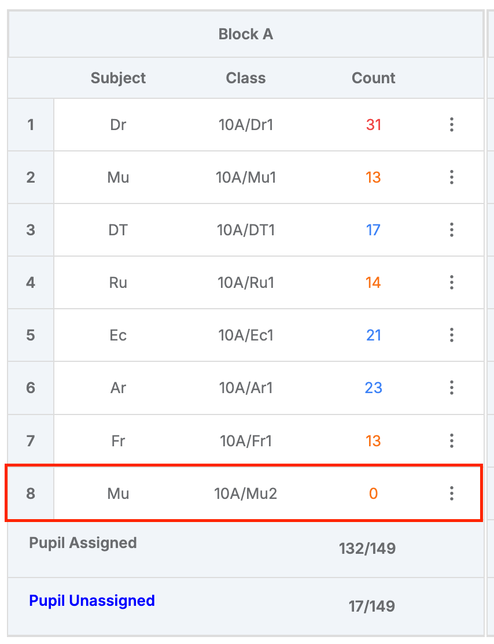The image size is (494, 644).
Task: Click the 132/149 Pupil Assigned value
Action: 367,549
